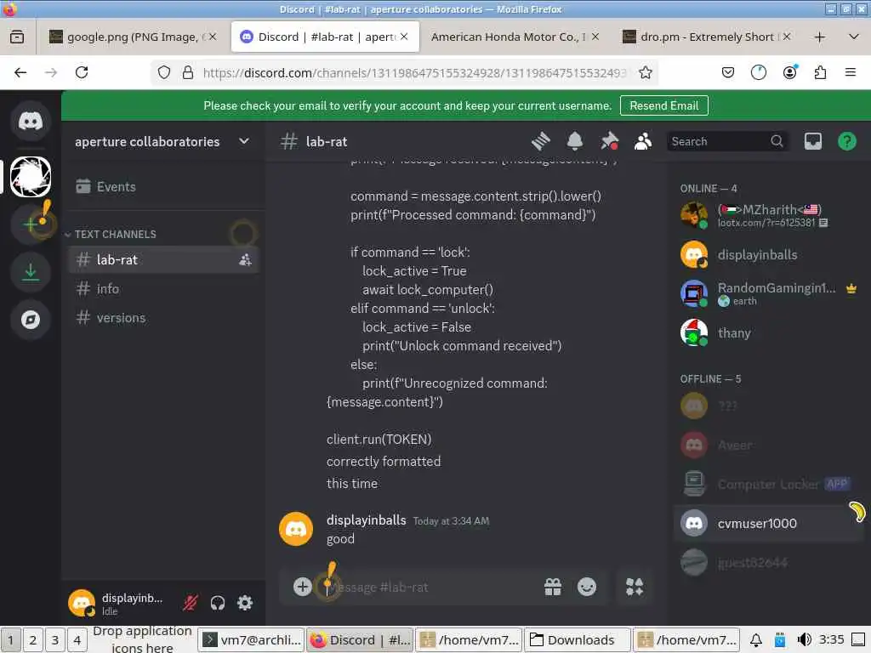The width and height of the screenshot is (871, 653).
Task: Click displayinballs avatar beside the good message
Action: [295, 529]
